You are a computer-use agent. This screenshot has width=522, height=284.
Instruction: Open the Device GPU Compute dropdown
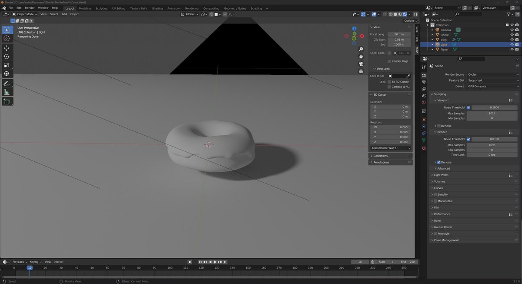493,86
